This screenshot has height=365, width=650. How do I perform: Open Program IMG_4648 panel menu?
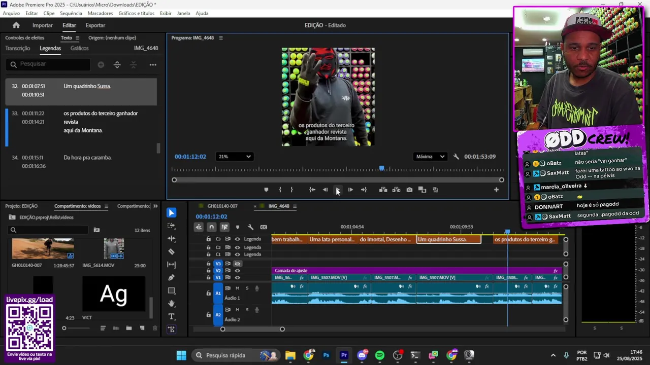[x=221, y=38]
